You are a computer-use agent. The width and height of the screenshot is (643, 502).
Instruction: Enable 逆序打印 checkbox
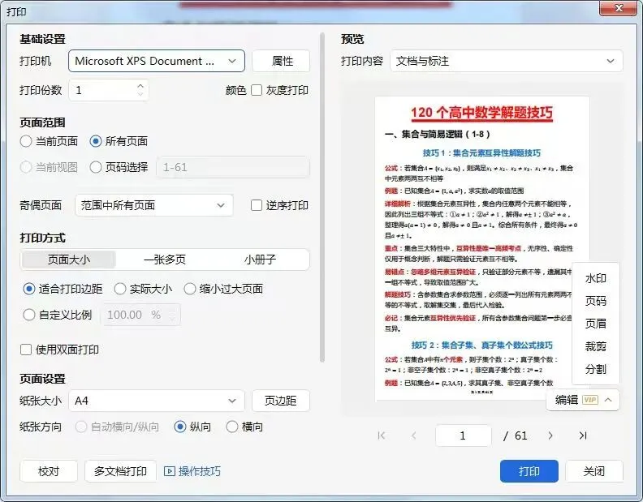click(x=257, y=205)
